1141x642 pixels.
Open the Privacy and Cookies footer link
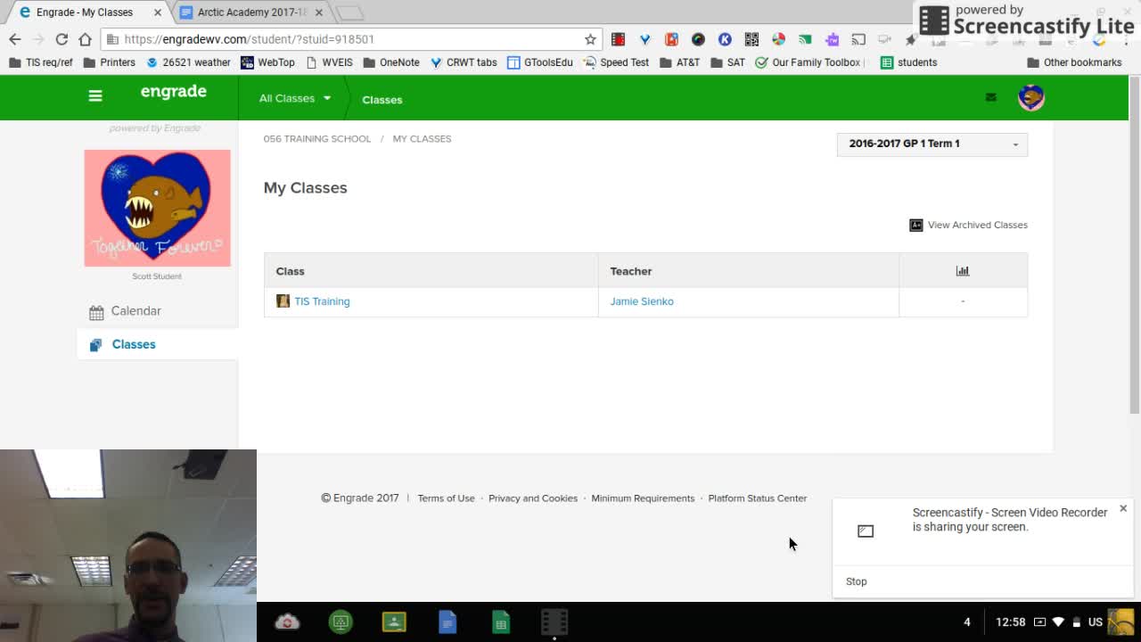coord(533,498)
